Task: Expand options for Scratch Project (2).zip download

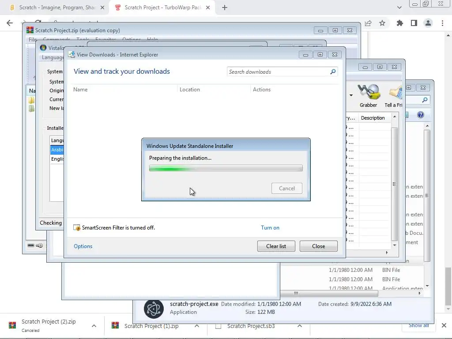Action: 94,326
